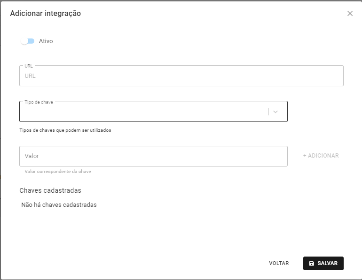Expand the Tipo de chave chevron arrow
The width and height of the screenshot is (362, 280).
tap(275, 112)
